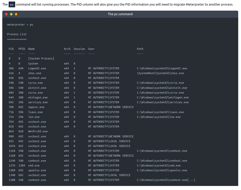
Task: Click the conhost.exe path in the PID 1244 row
Action: (x=162, y=161)
